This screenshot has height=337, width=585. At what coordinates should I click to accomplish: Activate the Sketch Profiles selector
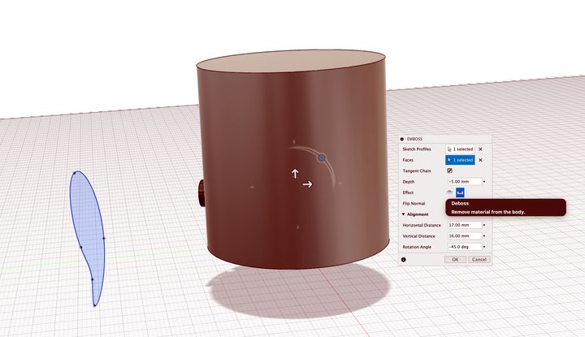pyautogui.click(x=460, y=149)
